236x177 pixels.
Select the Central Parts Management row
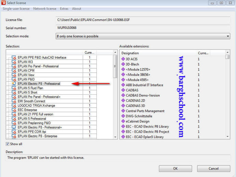click(x=173, y=111)
